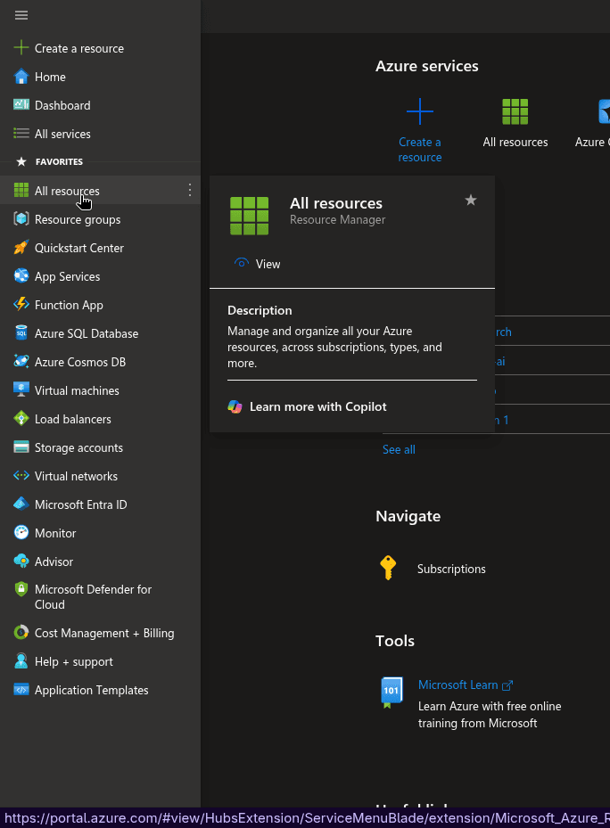Click the blue plus Create a resource tile
Viewport: 610px width, 828px height.
click(420, 130)
